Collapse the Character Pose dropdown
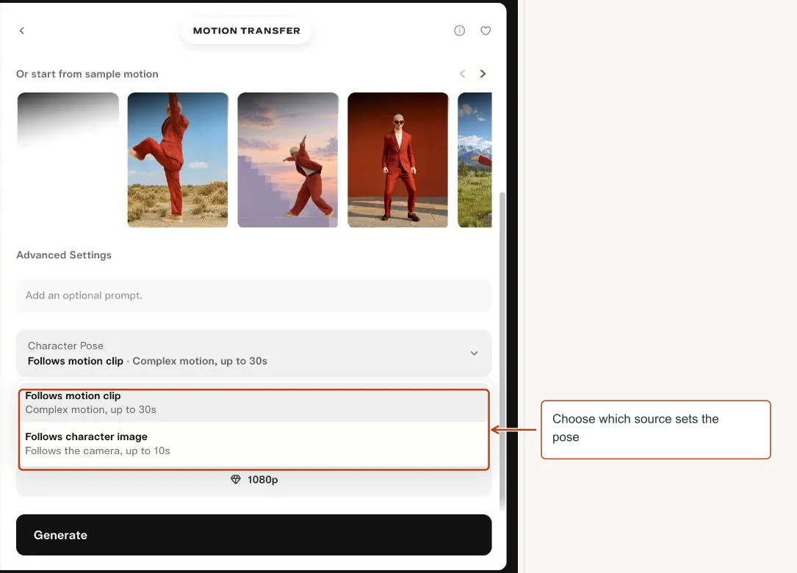797x573 pixels. [253, 353]
